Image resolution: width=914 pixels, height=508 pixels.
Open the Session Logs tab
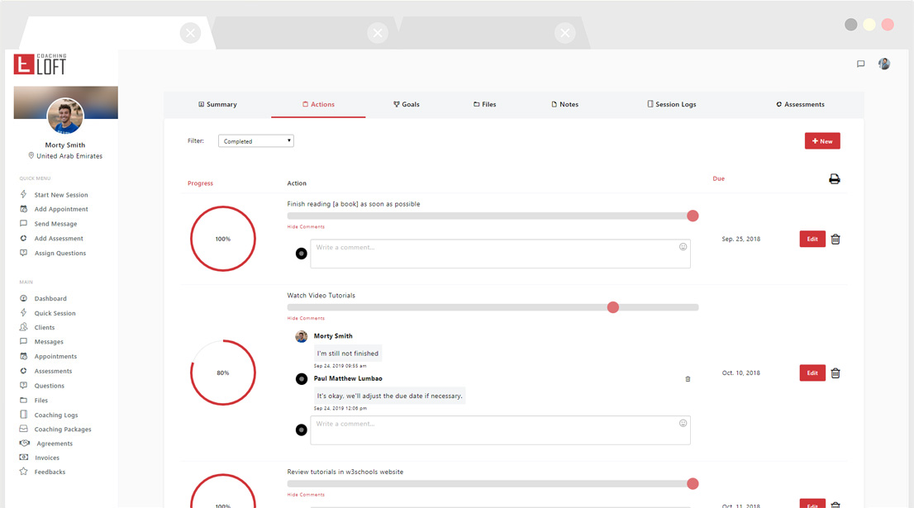[x=671, y=105]
